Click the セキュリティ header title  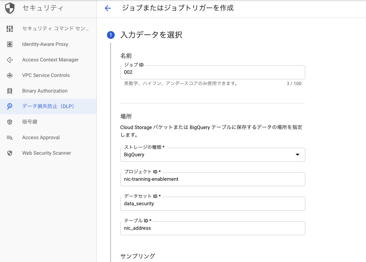(x=43, y=8)
